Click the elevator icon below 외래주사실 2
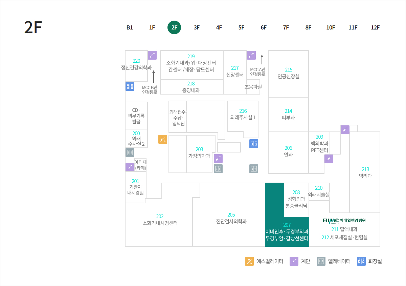This screenshot has width=406, height=286. coord(130,152)
